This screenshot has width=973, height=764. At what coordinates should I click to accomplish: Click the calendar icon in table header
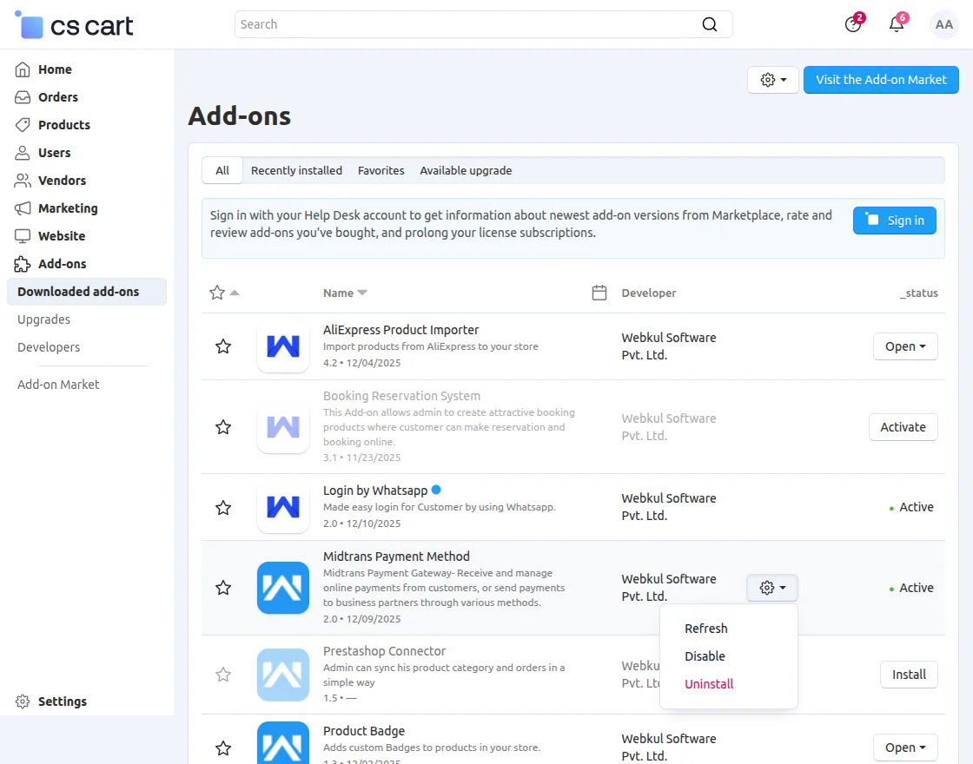599,293
